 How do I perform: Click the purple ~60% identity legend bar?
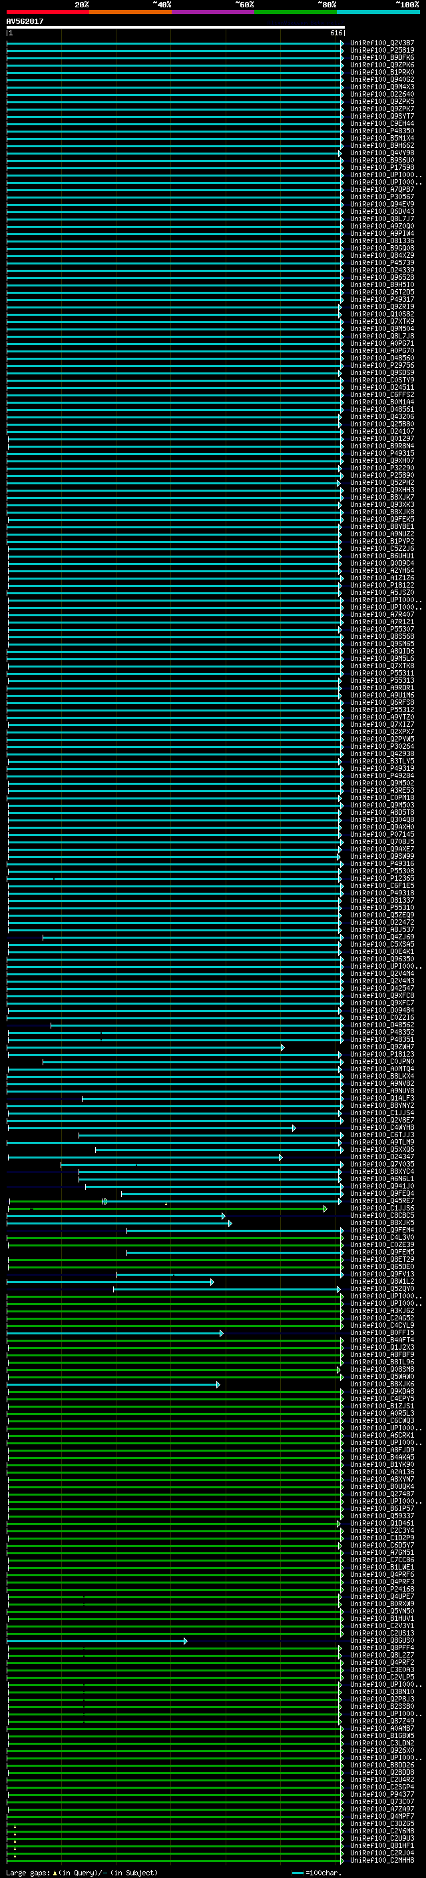212,13
